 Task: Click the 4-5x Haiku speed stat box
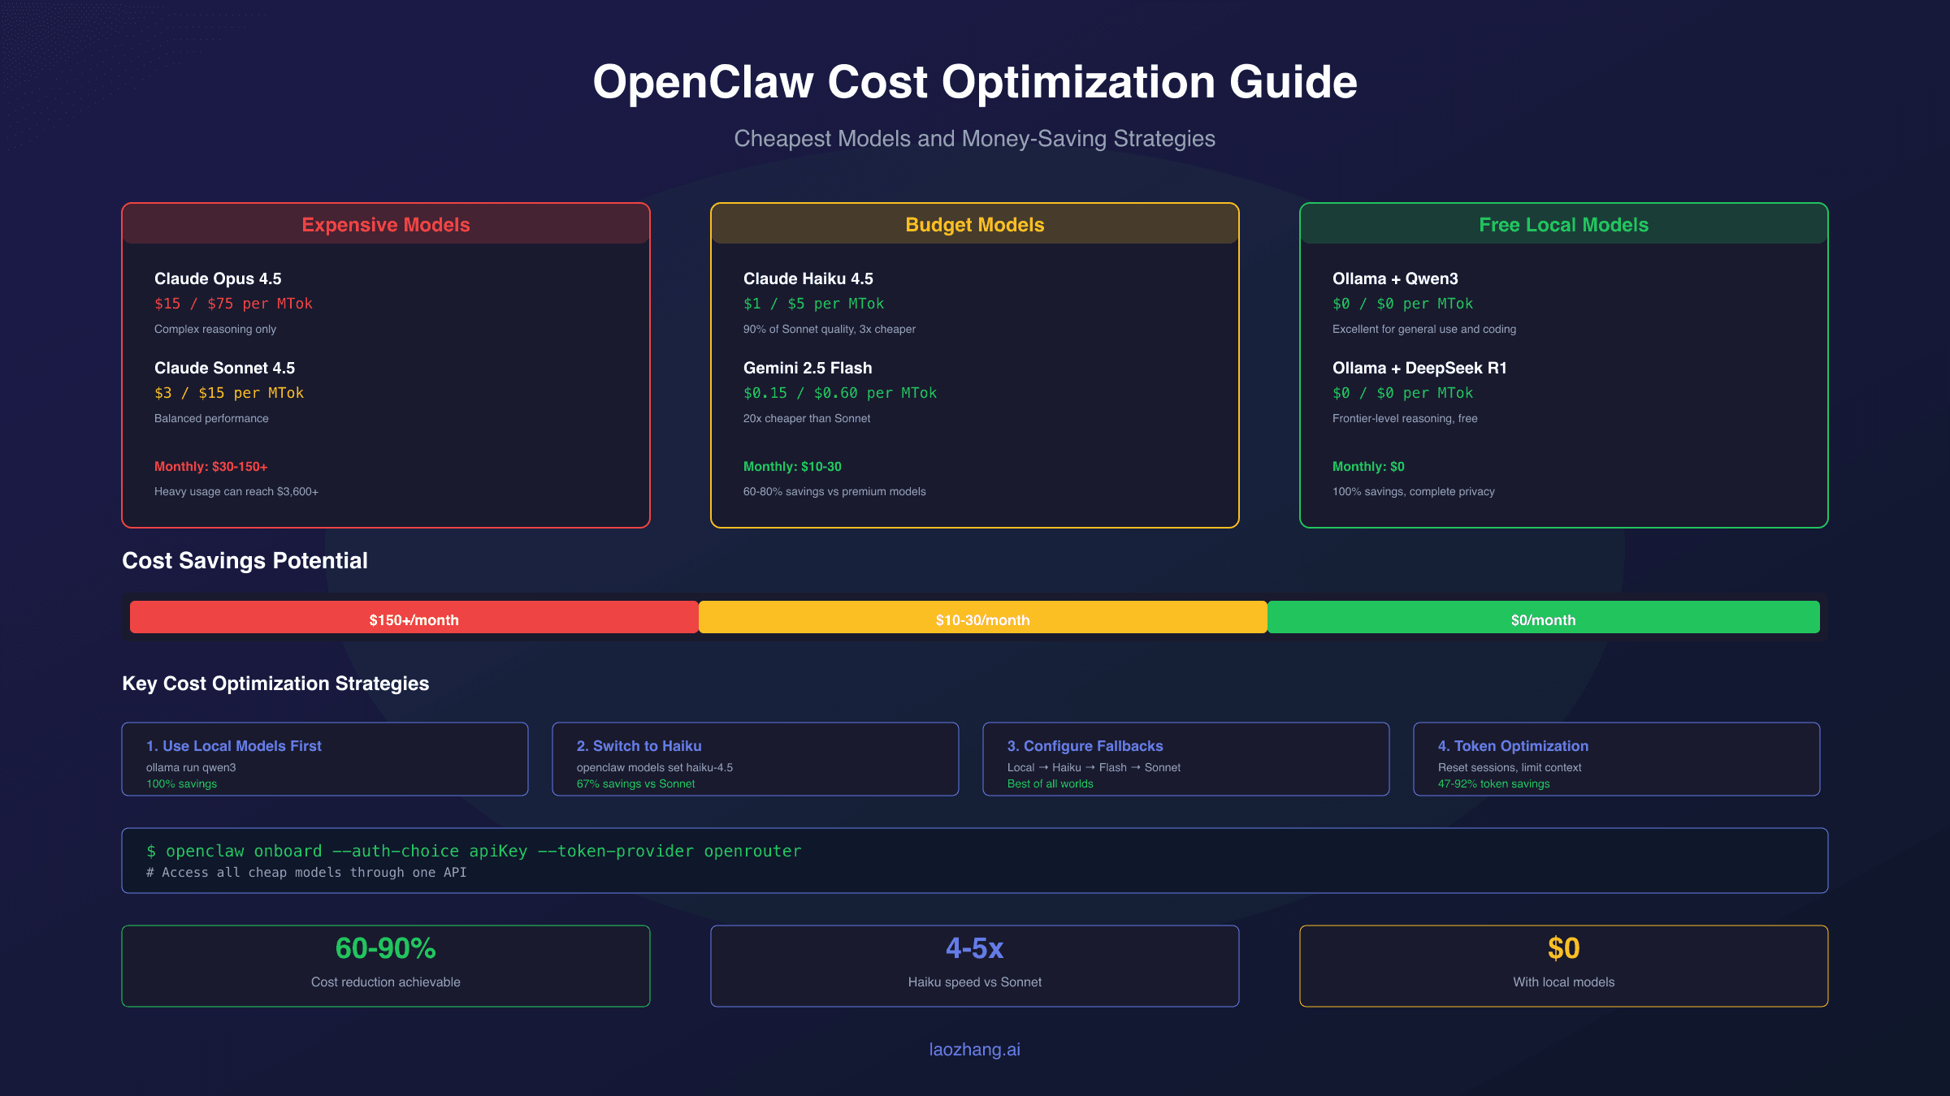point(974,965)
